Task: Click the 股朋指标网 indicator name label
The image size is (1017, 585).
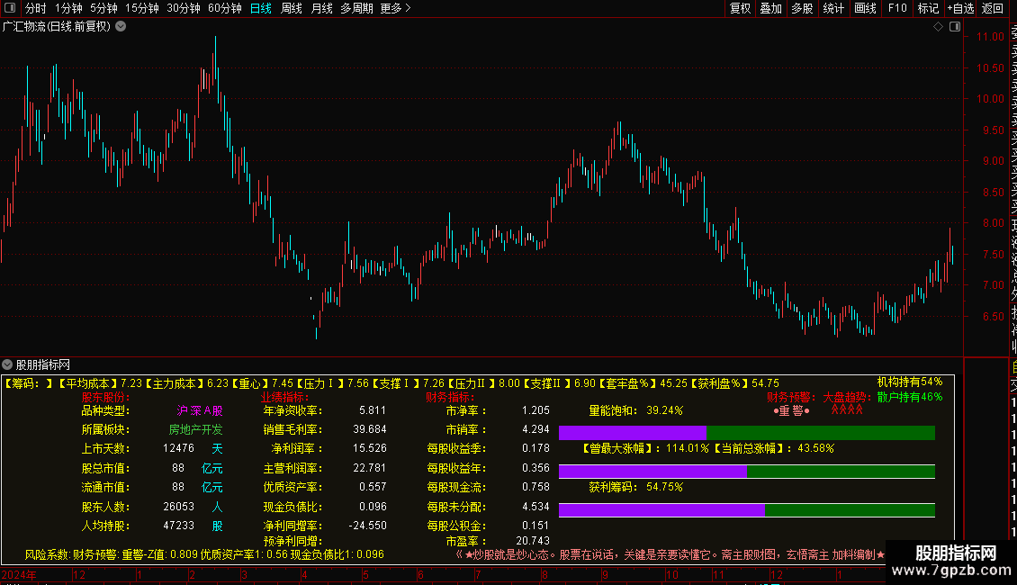Action: tap(43, 365)
